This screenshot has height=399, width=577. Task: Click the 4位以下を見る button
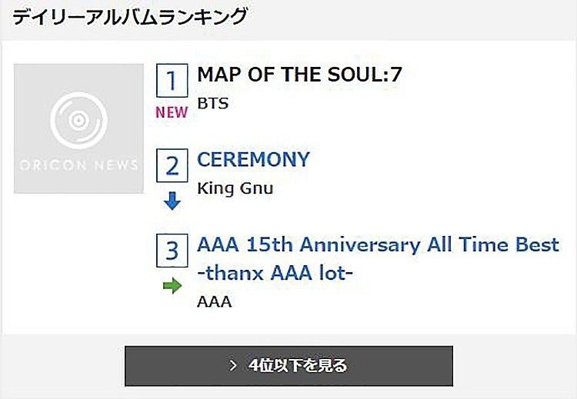(288, 365)
